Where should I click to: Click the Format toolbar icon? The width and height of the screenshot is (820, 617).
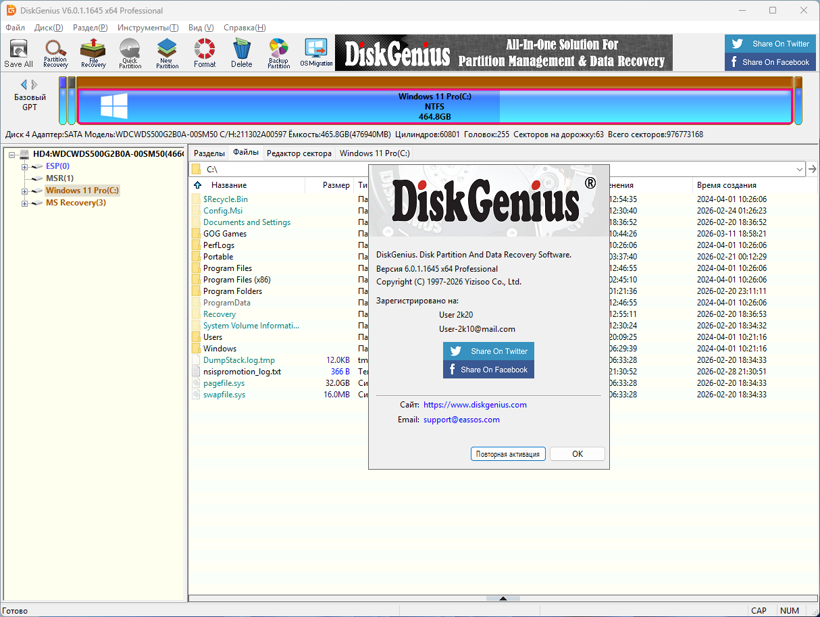pyautogui.click(x=205, y=53)
